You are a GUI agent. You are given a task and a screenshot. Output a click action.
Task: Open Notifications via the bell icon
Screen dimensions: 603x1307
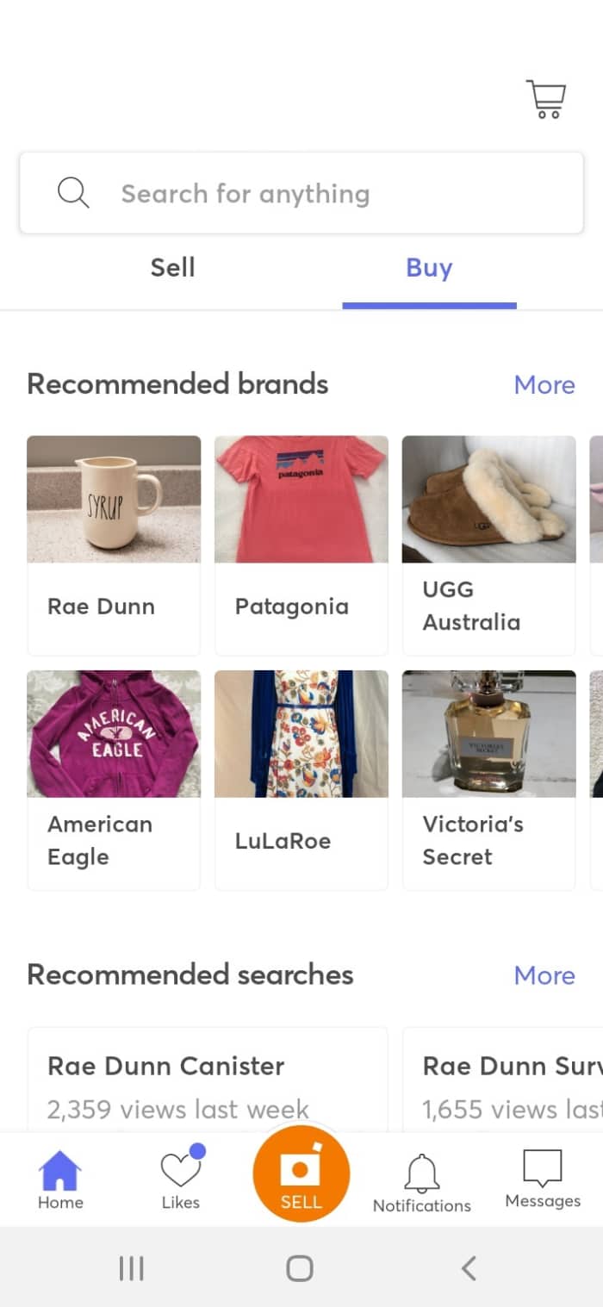[x=421, y=1173]
